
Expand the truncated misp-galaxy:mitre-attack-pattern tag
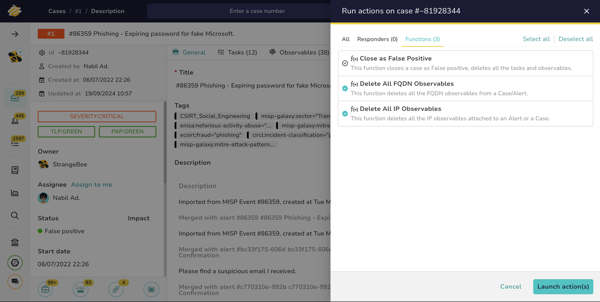226,144
